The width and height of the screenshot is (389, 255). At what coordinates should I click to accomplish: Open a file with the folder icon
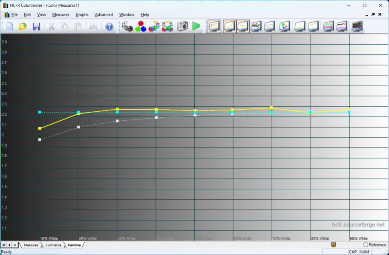tap(23, 26)
